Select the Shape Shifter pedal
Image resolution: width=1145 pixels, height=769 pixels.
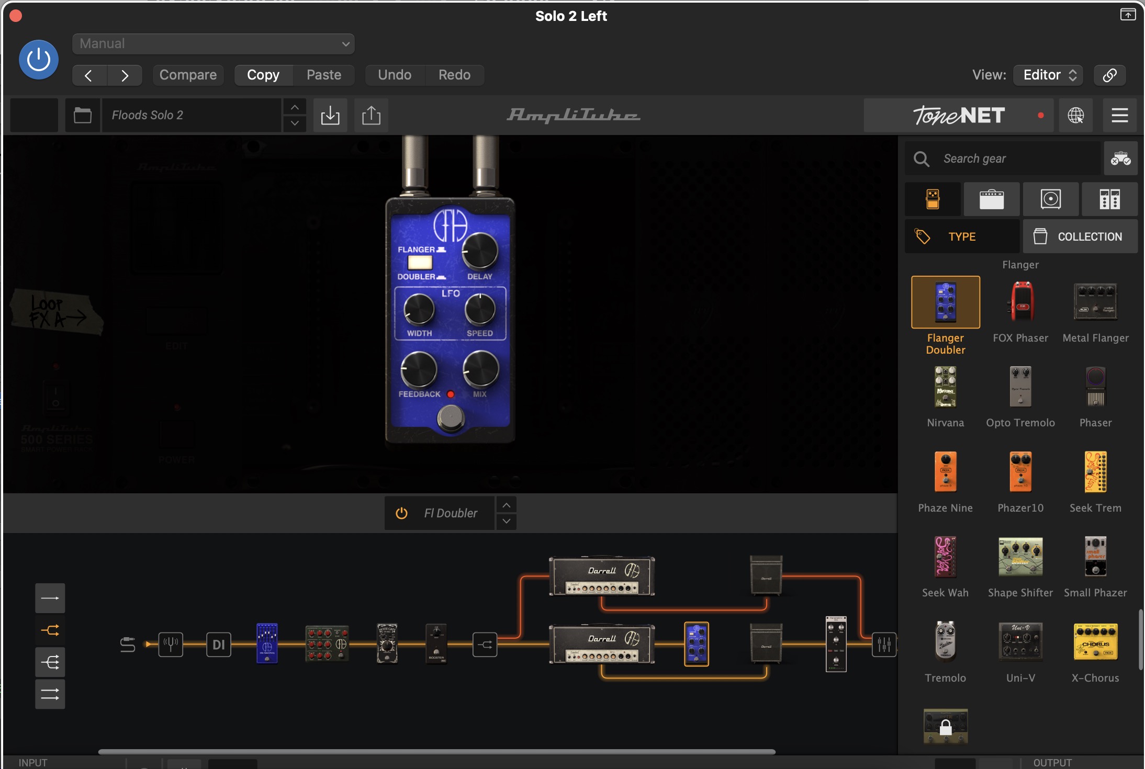(1020, 557)
